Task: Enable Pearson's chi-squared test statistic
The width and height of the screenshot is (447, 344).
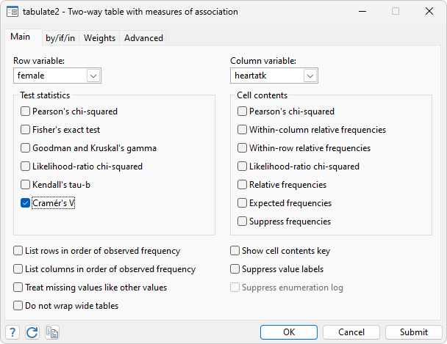Action: coord(26,111)
